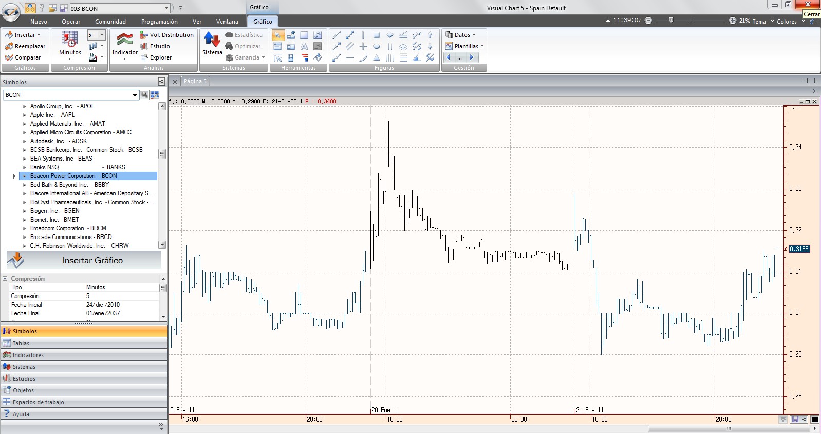
Task: Open the Sistema trading system tool
Action: point(212,44)
